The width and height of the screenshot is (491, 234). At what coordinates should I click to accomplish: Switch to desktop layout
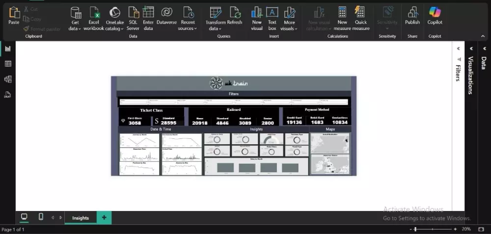point(24,217)
